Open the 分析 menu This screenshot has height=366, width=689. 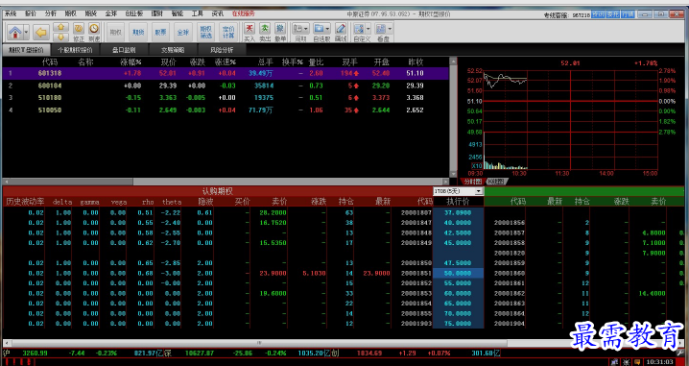click(x=51, y=13)
